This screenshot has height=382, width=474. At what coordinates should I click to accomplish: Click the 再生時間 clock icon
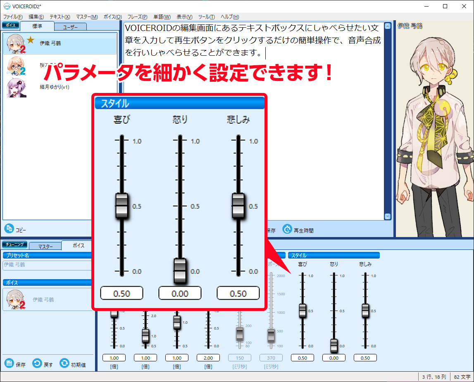[287, 229]
